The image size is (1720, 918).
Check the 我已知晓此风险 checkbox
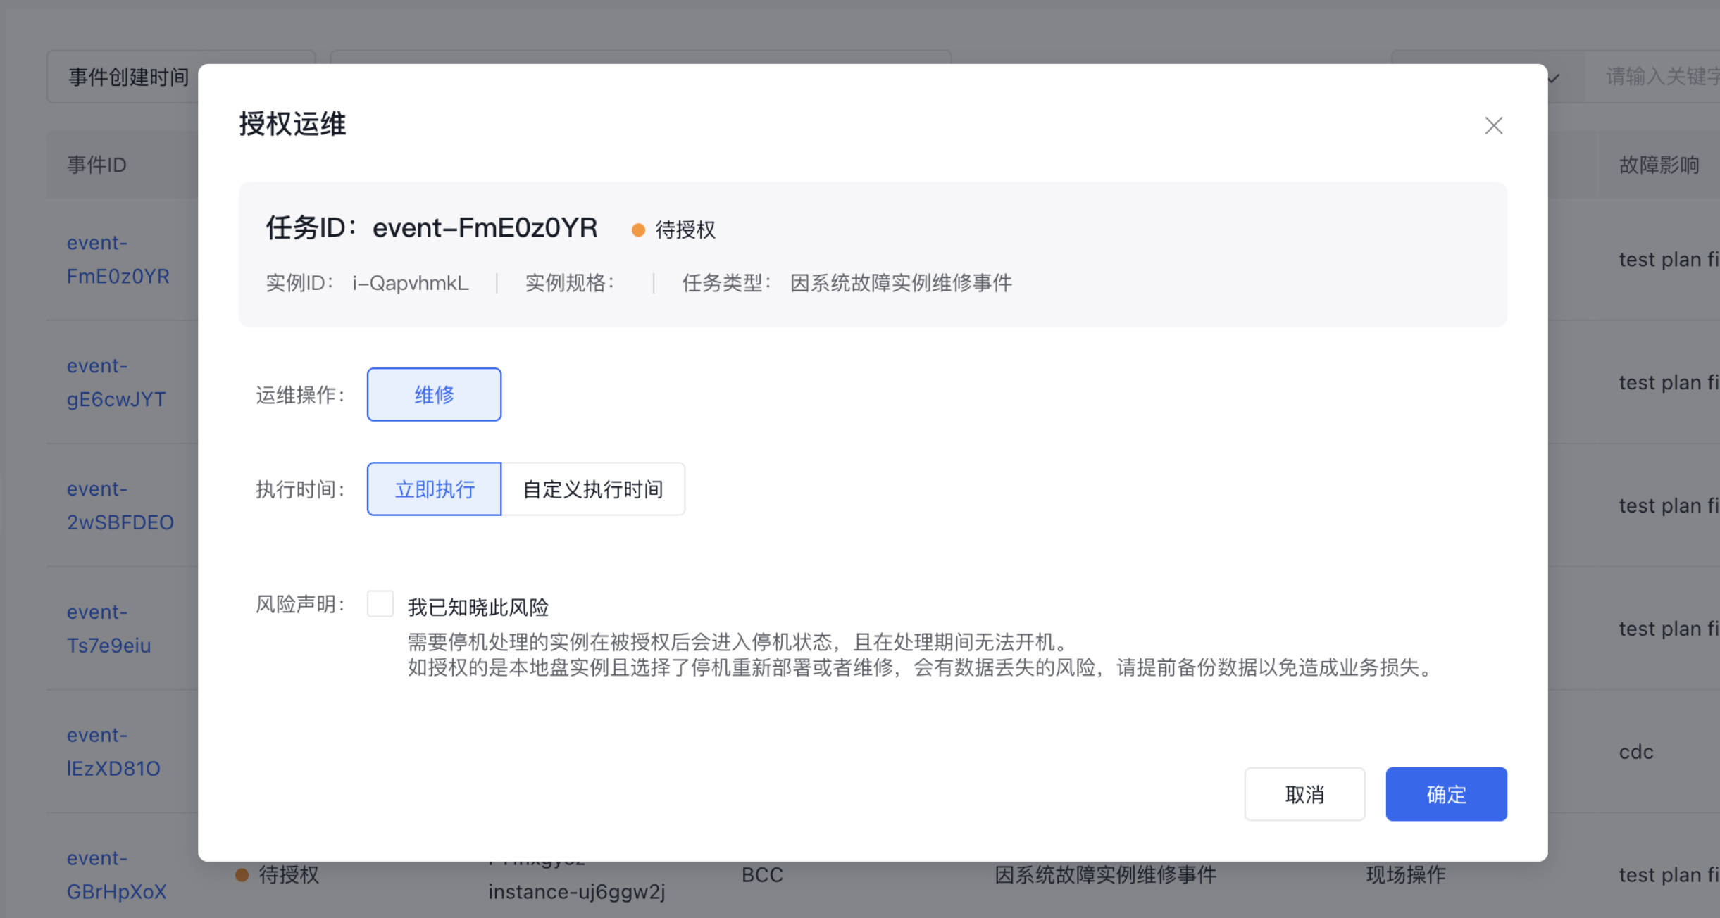click(x=380, y=604)
